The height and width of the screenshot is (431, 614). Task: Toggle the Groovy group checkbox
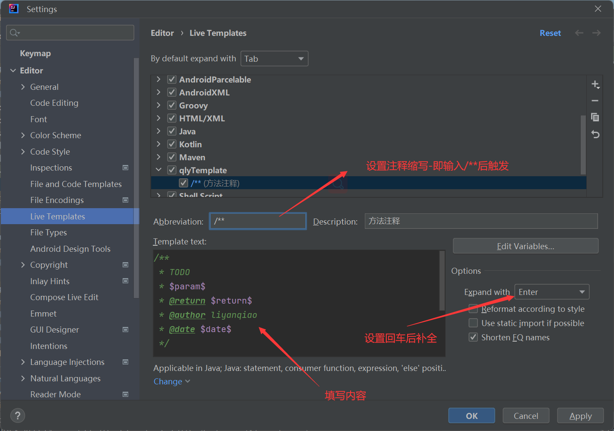tap(172, 105)
